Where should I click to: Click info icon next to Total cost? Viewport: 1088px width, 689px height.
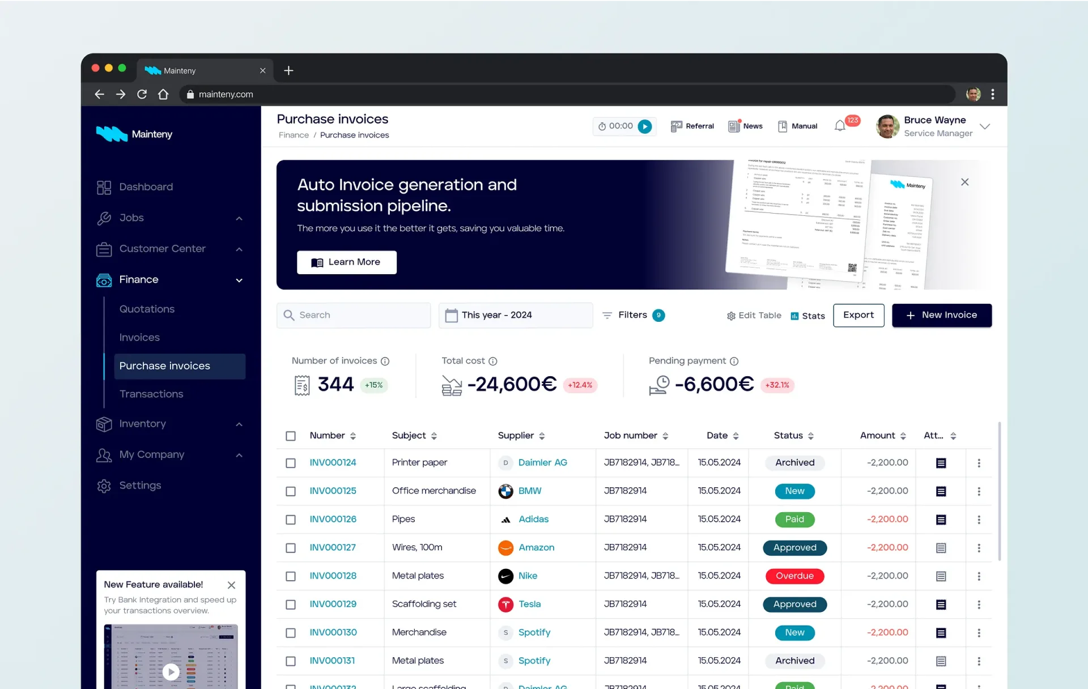click(493, 361)
